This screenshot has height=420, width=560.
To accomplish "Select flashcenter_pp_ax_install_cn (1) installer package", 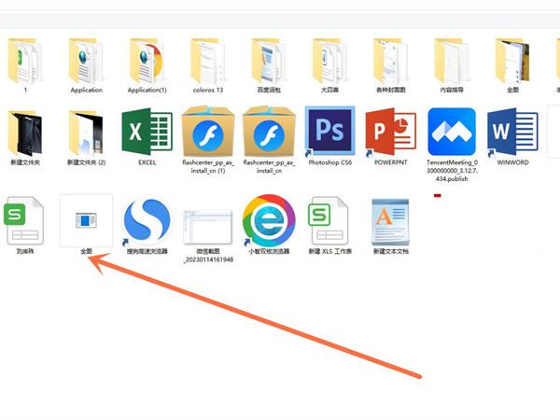I will click(x=207, y=132).
